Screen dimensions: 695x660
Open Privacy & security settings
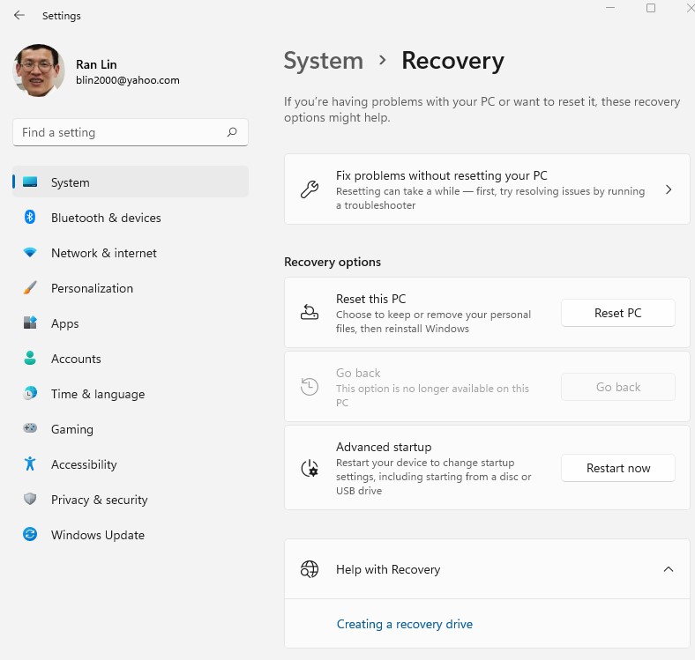point(131,500)
